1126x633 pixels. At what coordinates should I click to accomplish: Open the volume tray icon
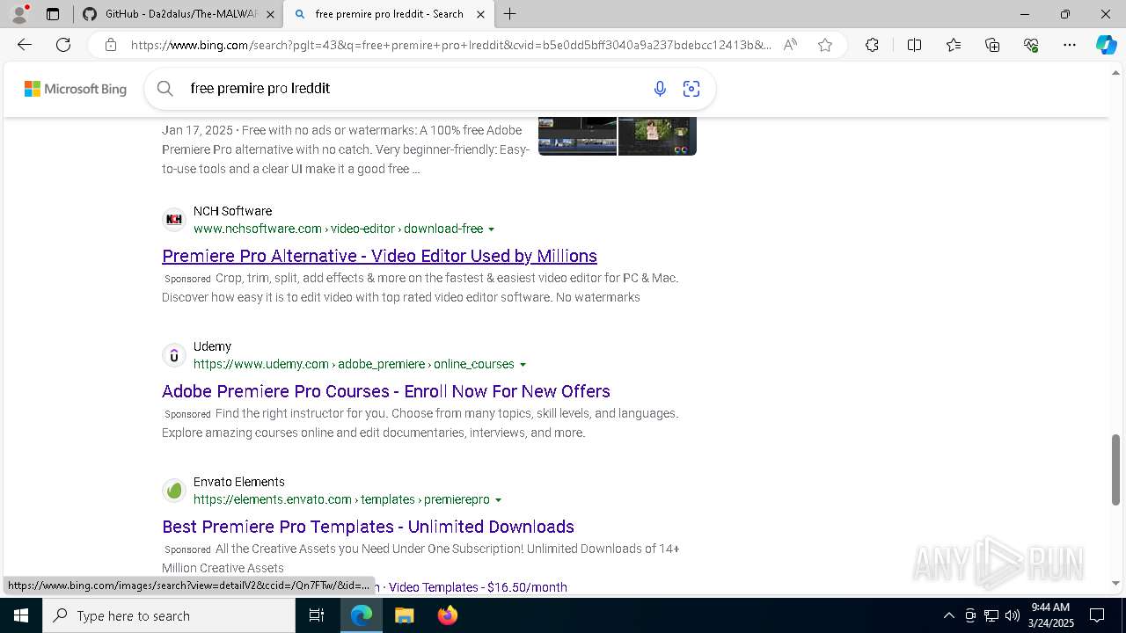tap(1012, 615)
